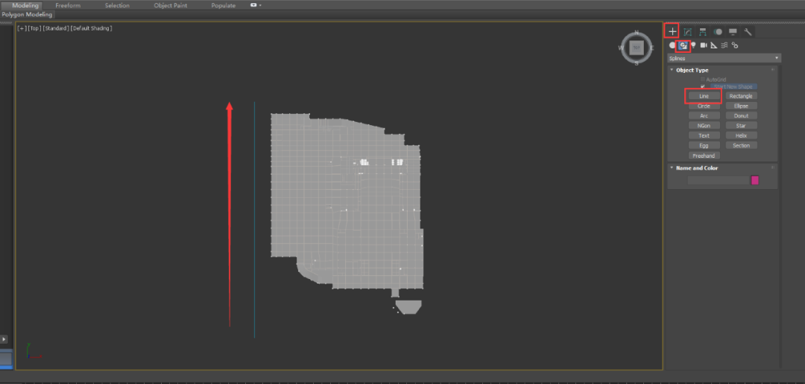
Task: Select the Cameras category icon
Action: pyautogui.click(x=704, y=45)
